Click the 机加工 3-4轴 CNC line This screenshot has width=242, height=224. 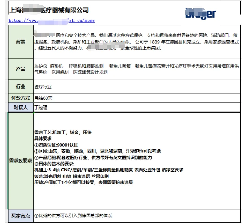coord(109,170)
